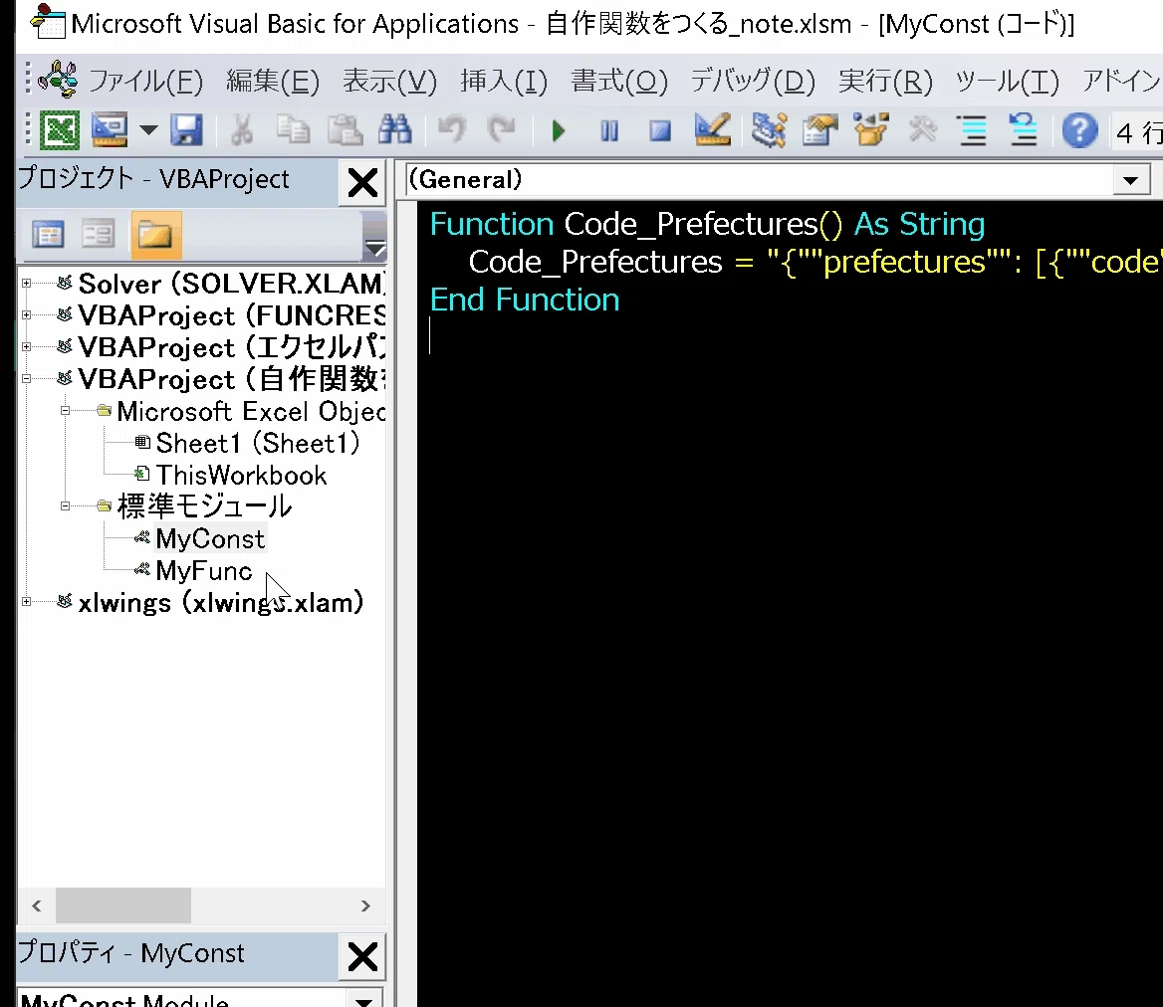Open the 編集(E) menu
The width and height of the screenshot is (1163, 1007).
(273, 81)
